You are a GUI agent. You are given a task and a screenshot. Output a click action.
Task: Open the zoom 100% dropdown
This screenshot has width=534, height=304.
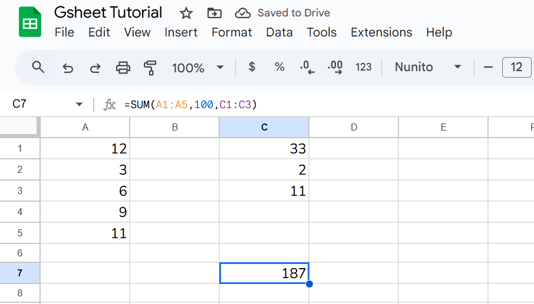[x=197, y=68]
